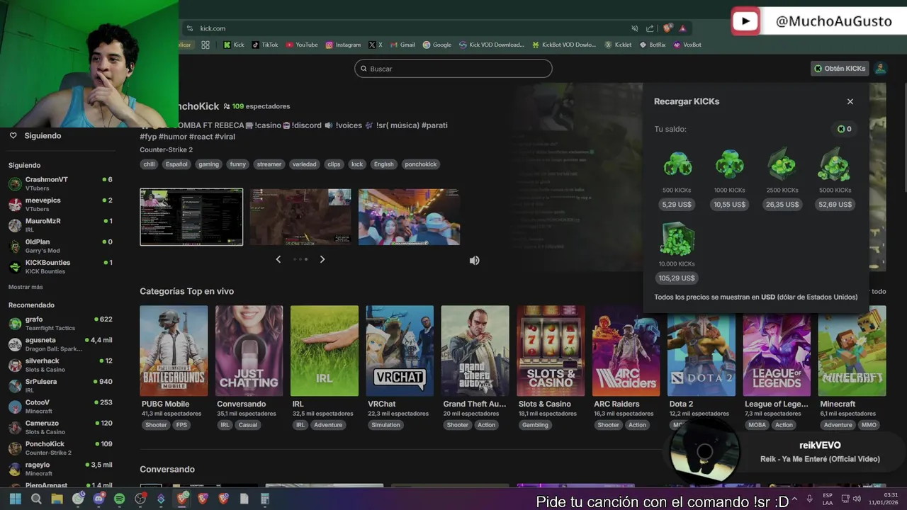Go to previous featured stream arrow
907x510 pixels.
278,259
